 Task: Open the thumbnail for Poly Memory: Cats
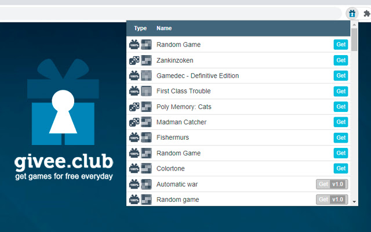point(146,107)
